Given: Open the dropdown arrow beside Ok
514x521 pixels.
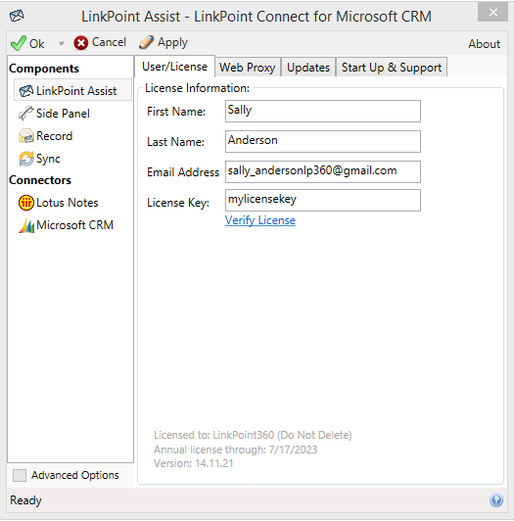Looking at the screenshot, I should tap(61, 43).
